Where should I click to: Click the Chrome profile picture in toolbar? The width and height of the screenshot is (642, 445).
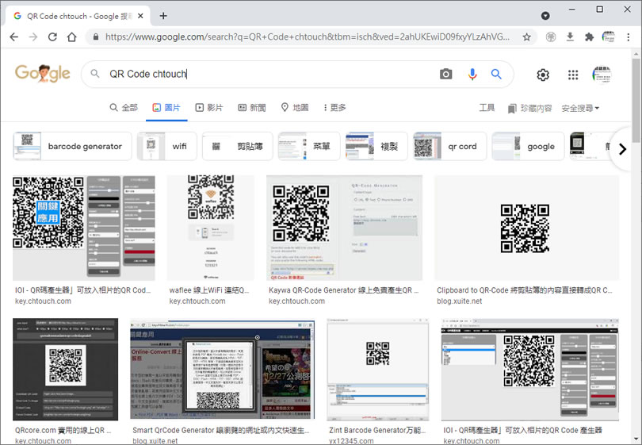click(x=609, y=37)
